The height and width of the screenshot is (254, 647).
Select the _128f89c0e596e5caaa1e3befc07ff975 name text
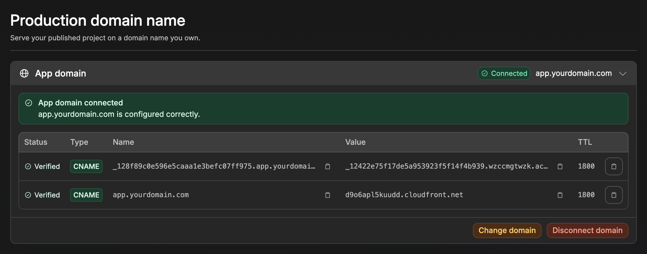[x=214, y=166]
